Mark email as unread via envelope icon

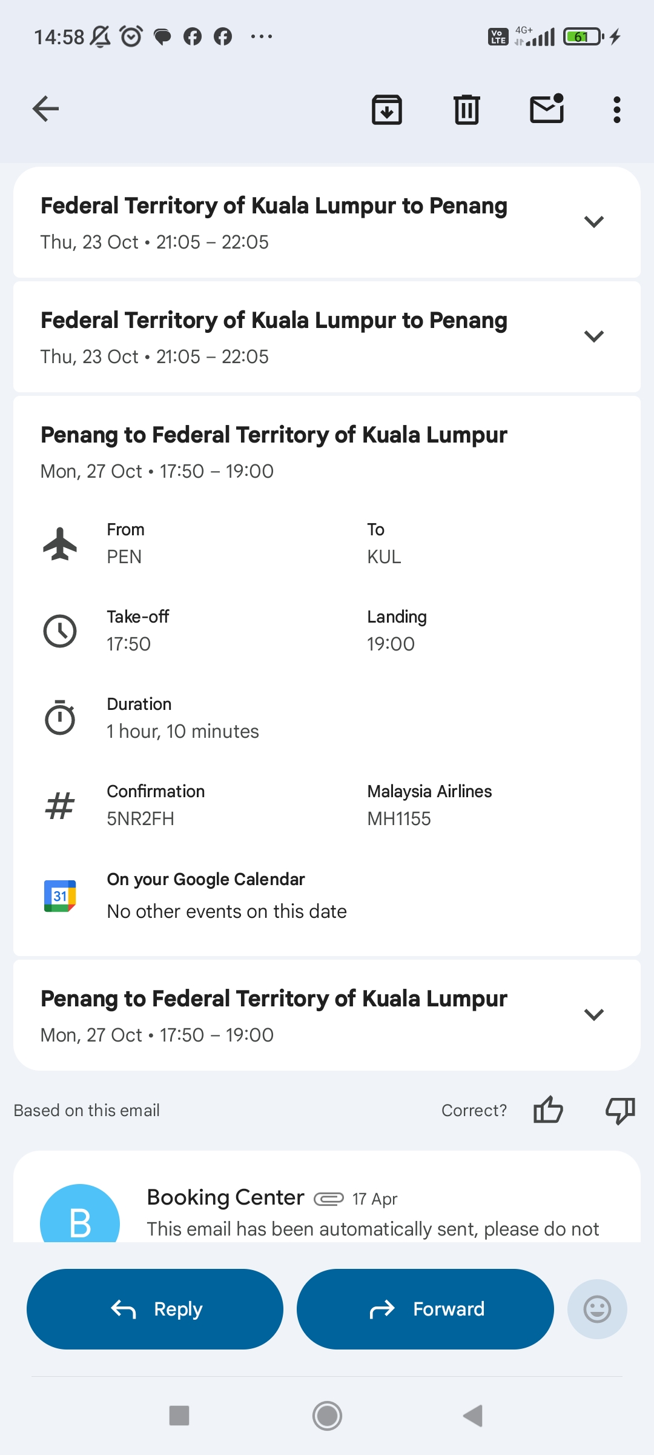click(x=547, y=110)
